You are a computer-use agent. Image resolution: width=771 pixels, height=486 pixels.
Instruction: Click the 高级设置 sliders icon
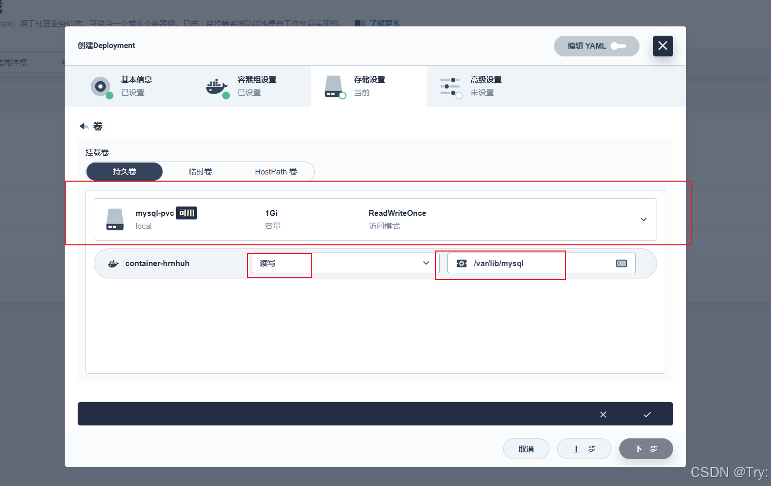point(450,86)
